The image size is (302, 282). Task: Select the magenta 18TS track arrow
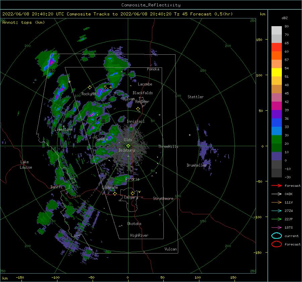point(276,228)
